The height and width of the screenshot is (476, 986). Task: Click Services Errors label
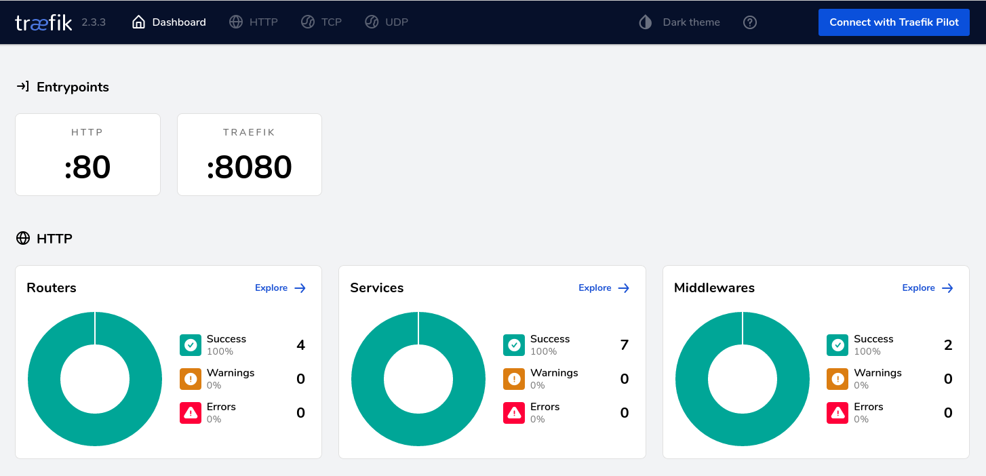point(545,407)
